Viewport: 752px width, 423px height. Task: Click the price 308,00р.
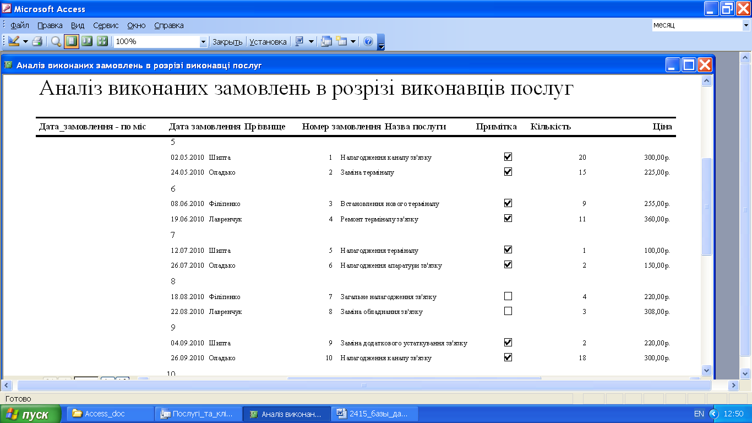657,312
